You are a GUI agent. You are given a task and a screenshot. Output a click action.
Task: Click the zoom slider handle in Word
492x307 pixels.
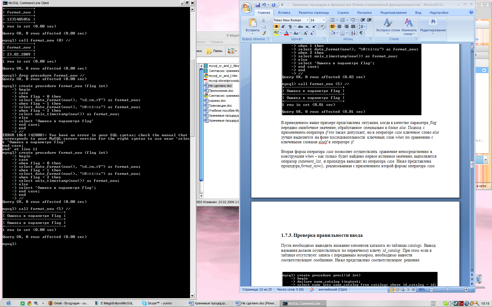447,289
